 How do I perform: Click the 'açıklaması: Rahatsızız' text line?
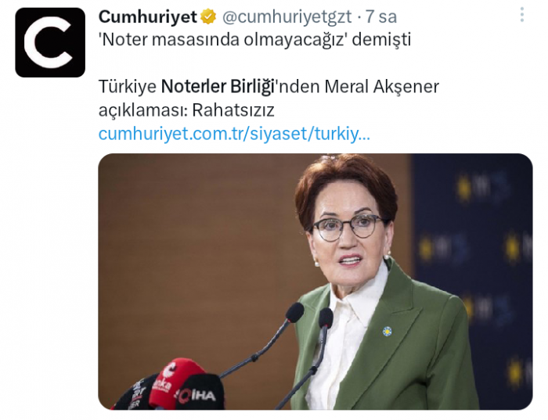tap(186, 110)
